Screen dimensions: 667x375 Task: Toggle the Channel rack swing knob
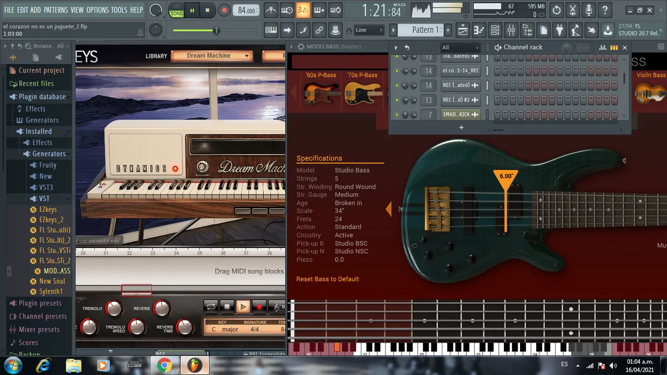pyautogui.click(x=566, y=47)
